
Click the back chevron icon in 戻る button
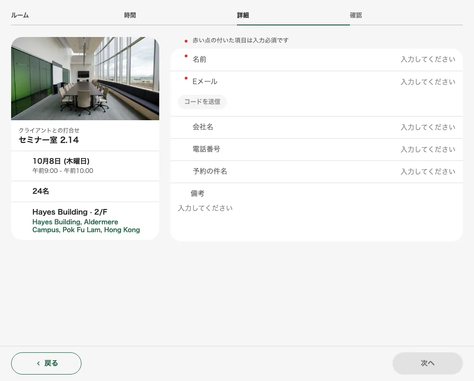[x=38, y=363]
